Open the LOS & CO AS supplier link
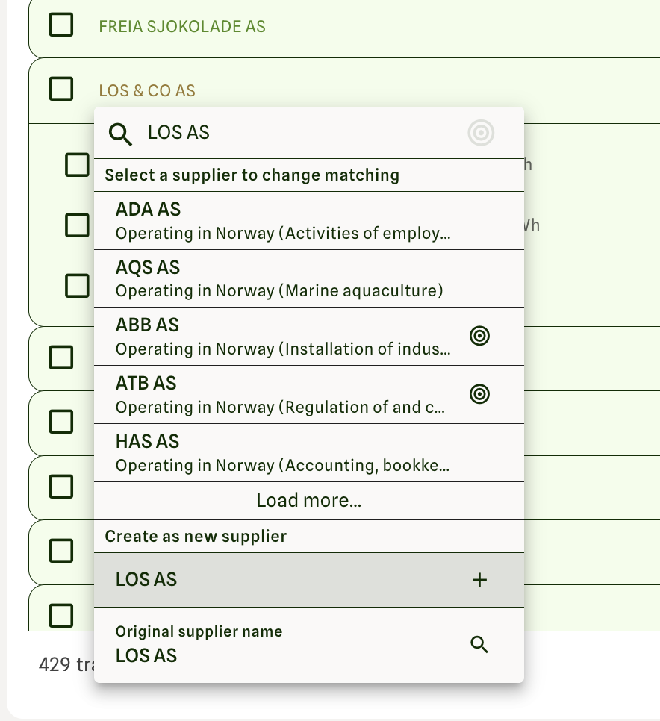This screenshot has width=660, height=721. click(147, 90)
